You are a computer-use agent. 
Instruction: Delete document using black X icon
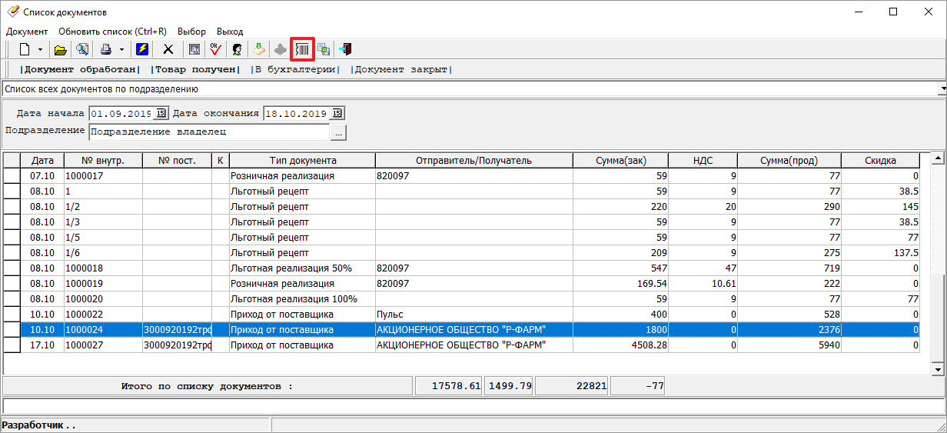(168, 49)
